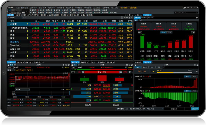Expand options for 台積電 first row
206x125 pixels.
[27, 24]
